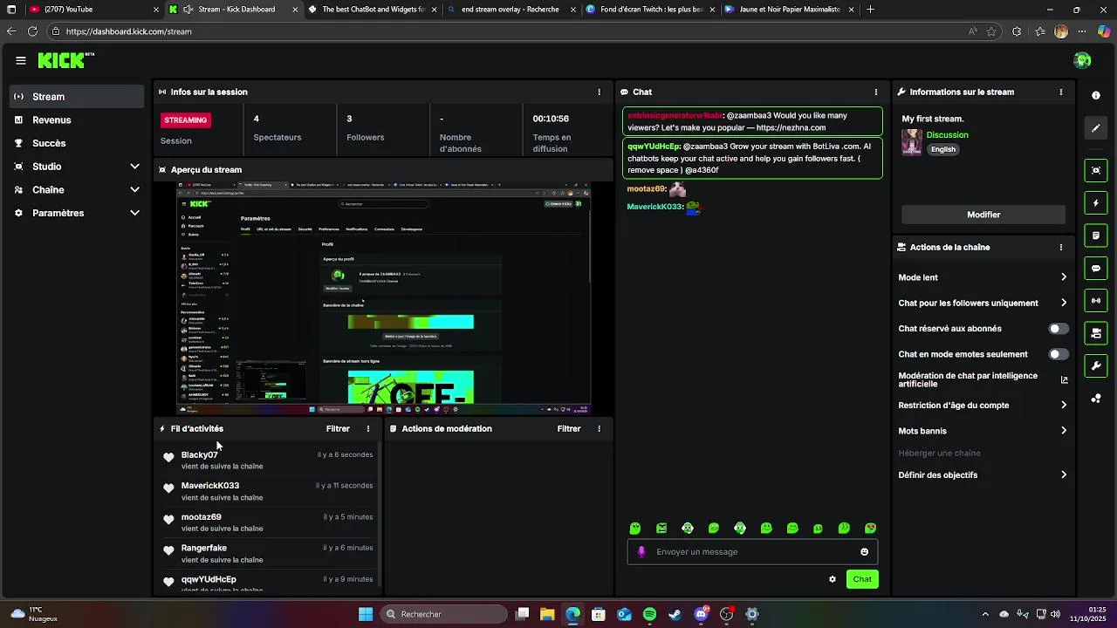The height and width of the screenshot is (628, 1117).
Task: Click the wrench icon in right sidebar
Action: pos(1096,365)
